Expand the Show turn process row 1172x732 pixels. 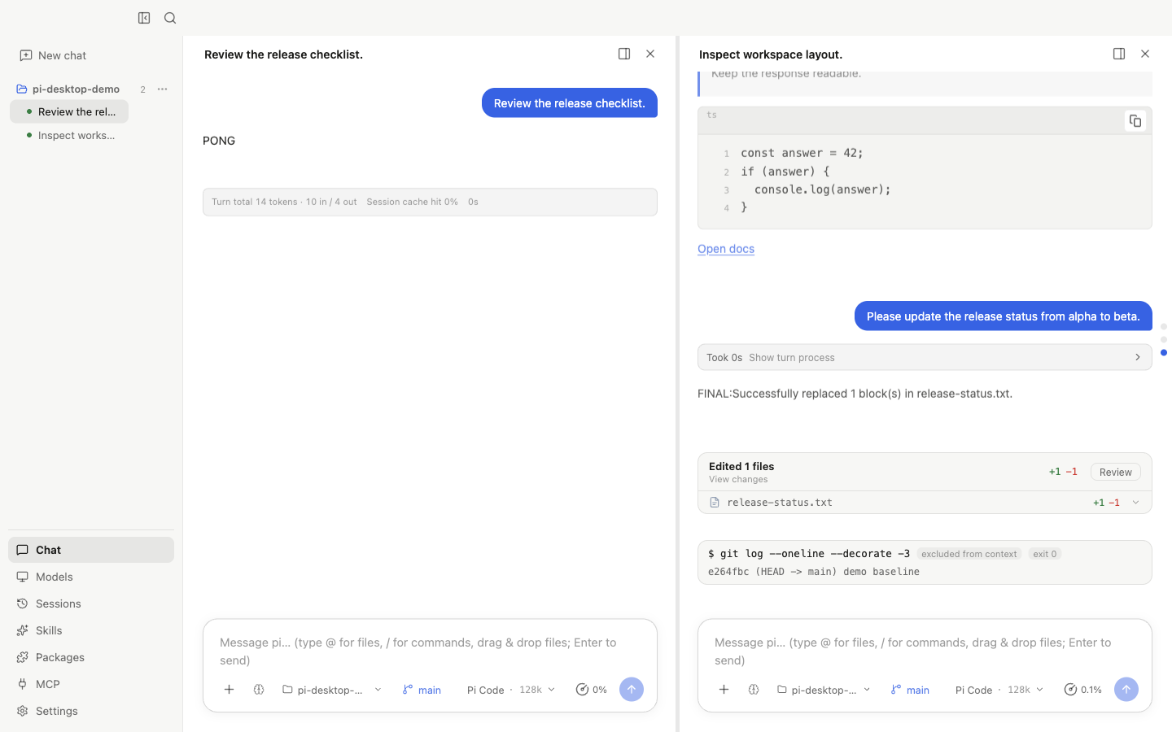(925, 357)
